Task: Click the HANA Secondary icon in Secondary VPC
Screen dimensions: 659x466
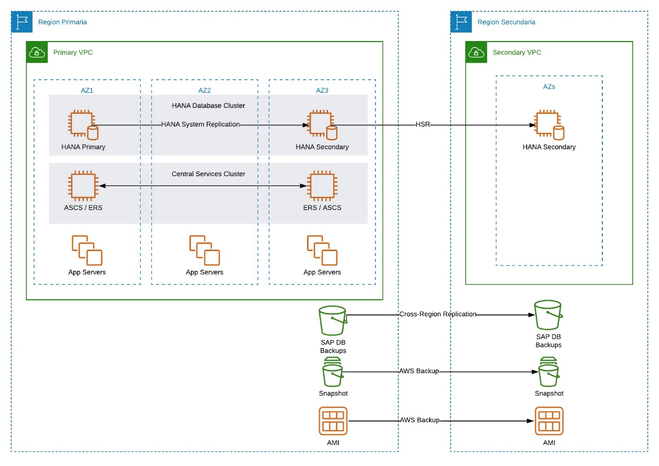Action: pyautogui.click(x=549, y=125)
